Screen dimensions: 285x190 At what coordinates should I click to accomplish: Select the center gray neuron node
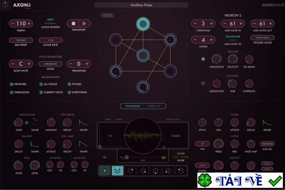pyautogui.click(x=143, y=56)
